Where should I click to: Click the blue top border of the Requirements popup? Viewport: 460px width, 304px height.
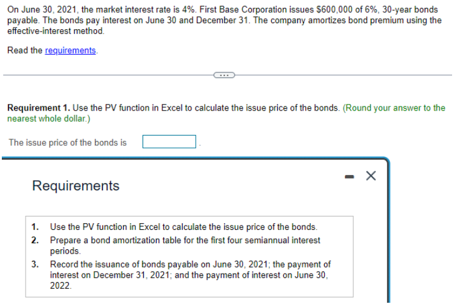tap(194, 159)
